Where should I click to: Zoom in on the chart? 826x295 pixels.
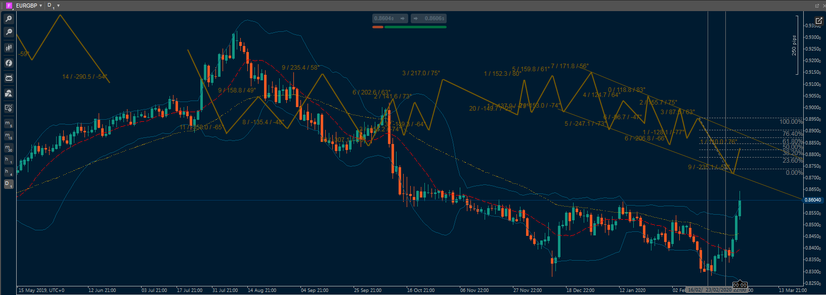click(x=9, y=19)
